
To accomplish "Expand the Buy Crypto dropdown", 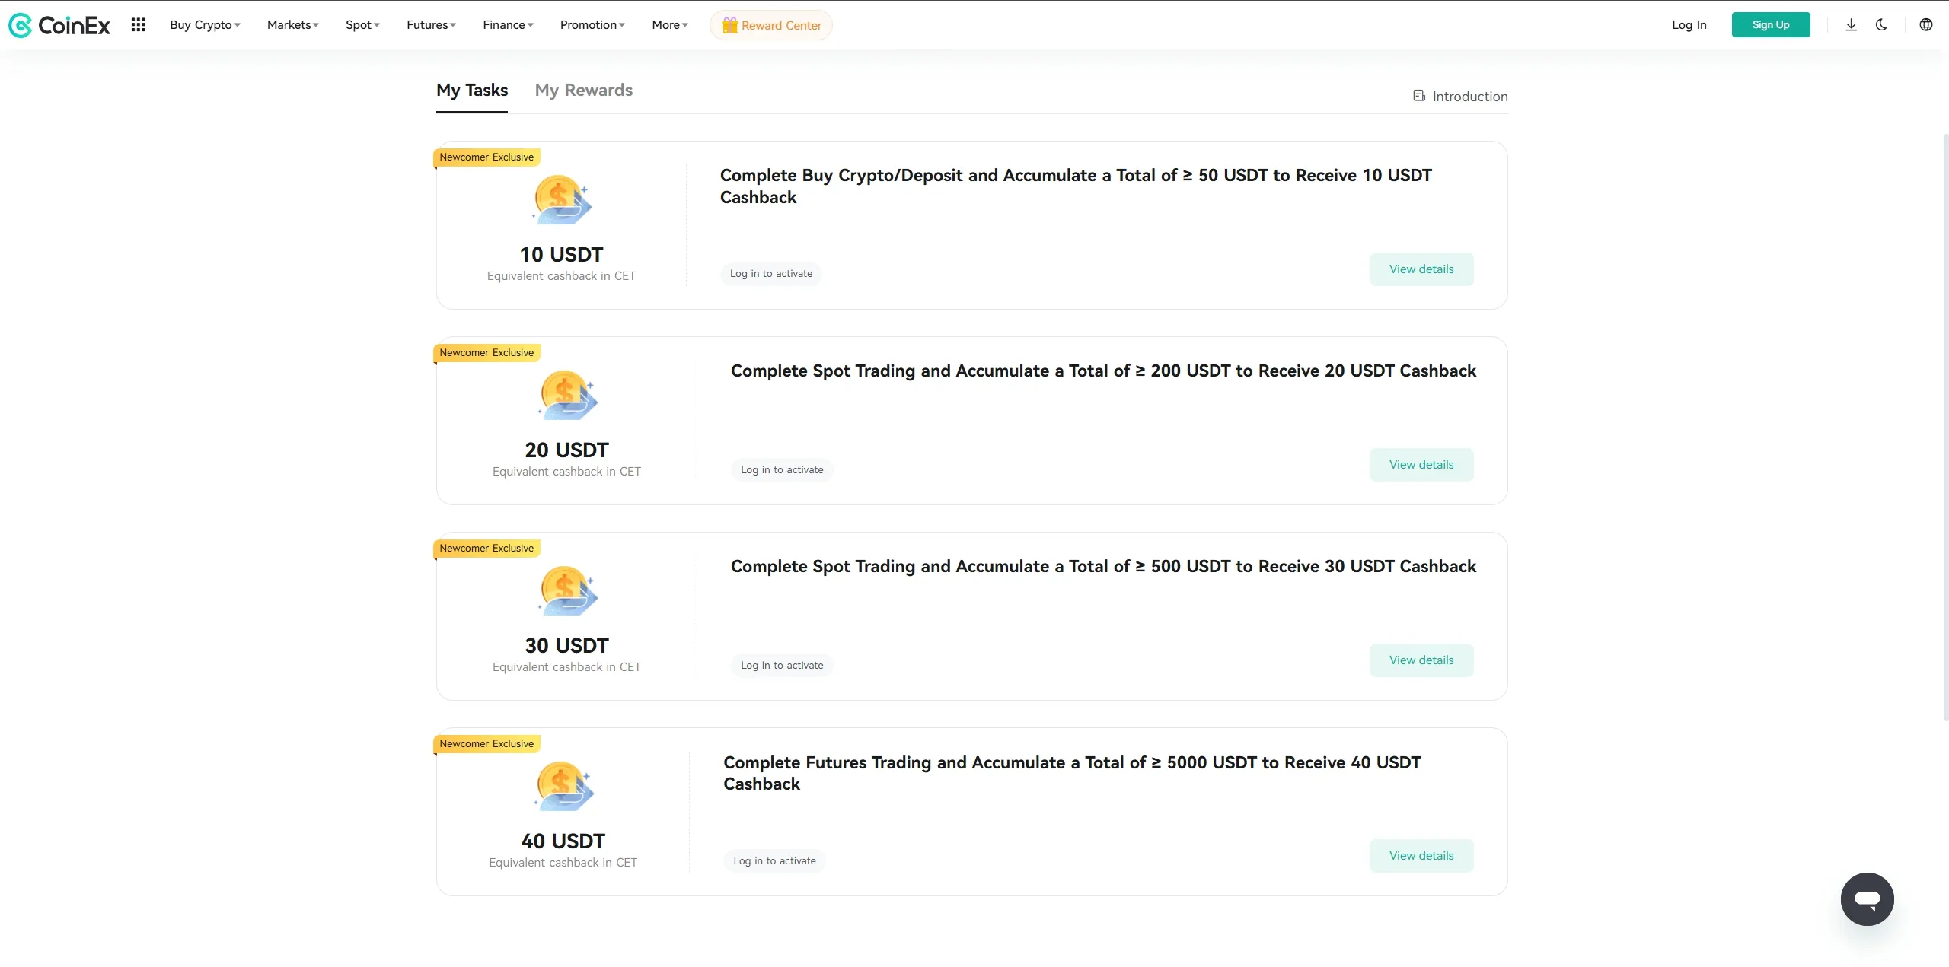I will tap(205, 25).
